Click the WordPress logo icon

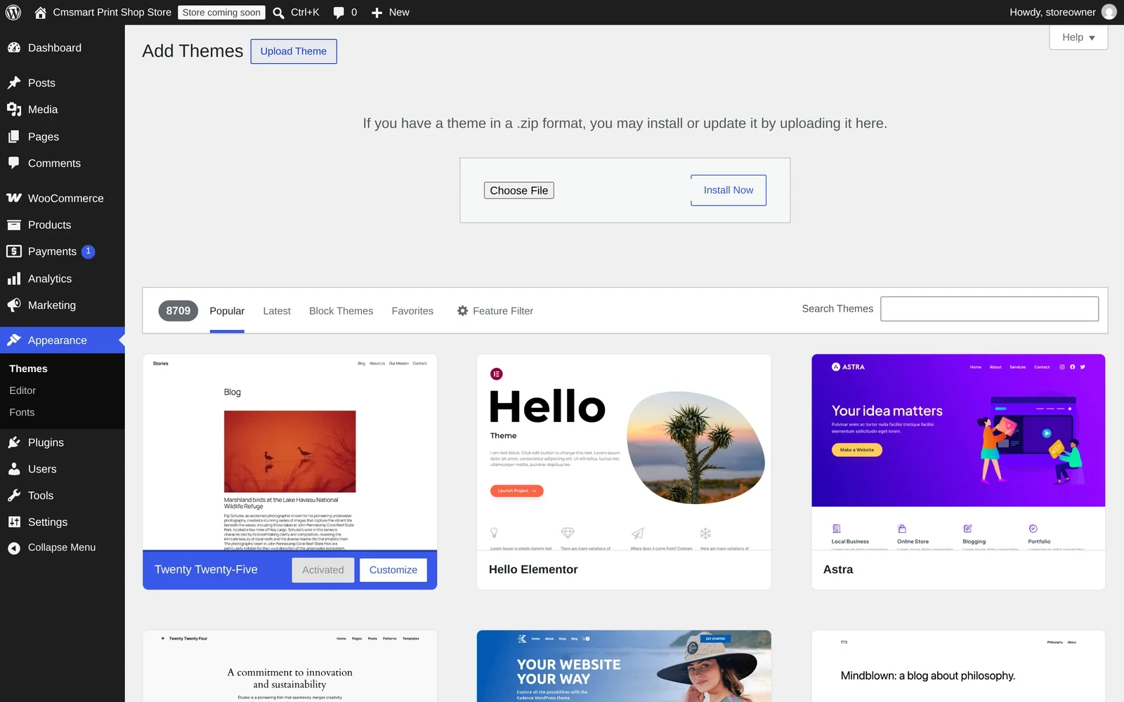13,13
